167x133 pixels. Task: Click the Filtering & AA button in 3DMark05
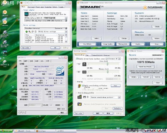pyautogui.click(x=123, y=44)
